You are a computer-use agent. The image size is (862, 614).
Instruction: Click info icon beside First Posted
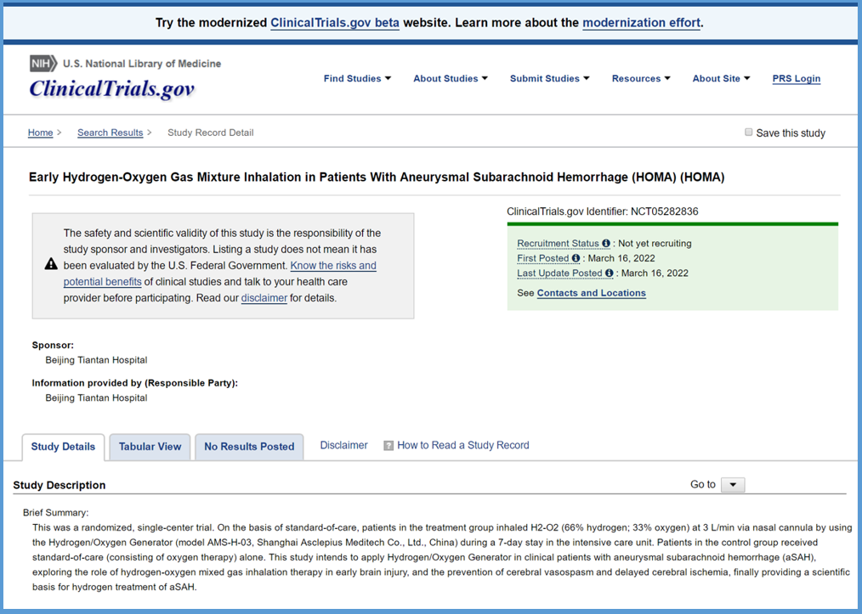pos(576,258)
